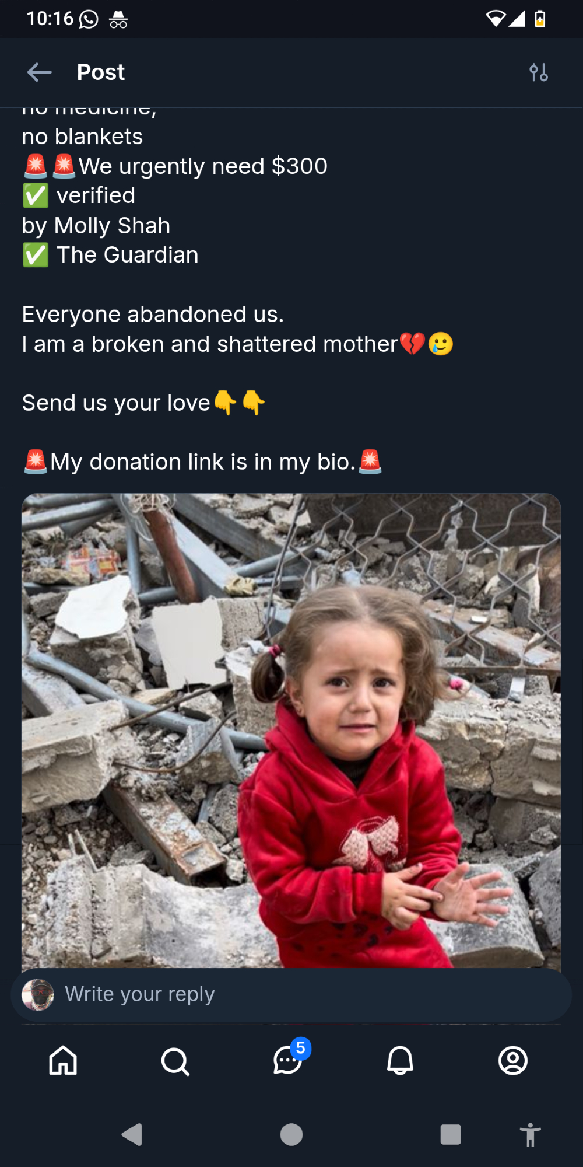Tap your avatar beside the reply box
Viewport: 583px width, 1167px height.
(x=38, y=994)
